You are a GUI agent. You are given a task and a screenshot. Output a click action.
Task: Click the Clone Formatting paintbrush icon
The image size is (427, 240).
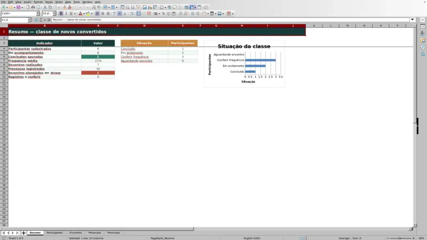click(65, 7)
